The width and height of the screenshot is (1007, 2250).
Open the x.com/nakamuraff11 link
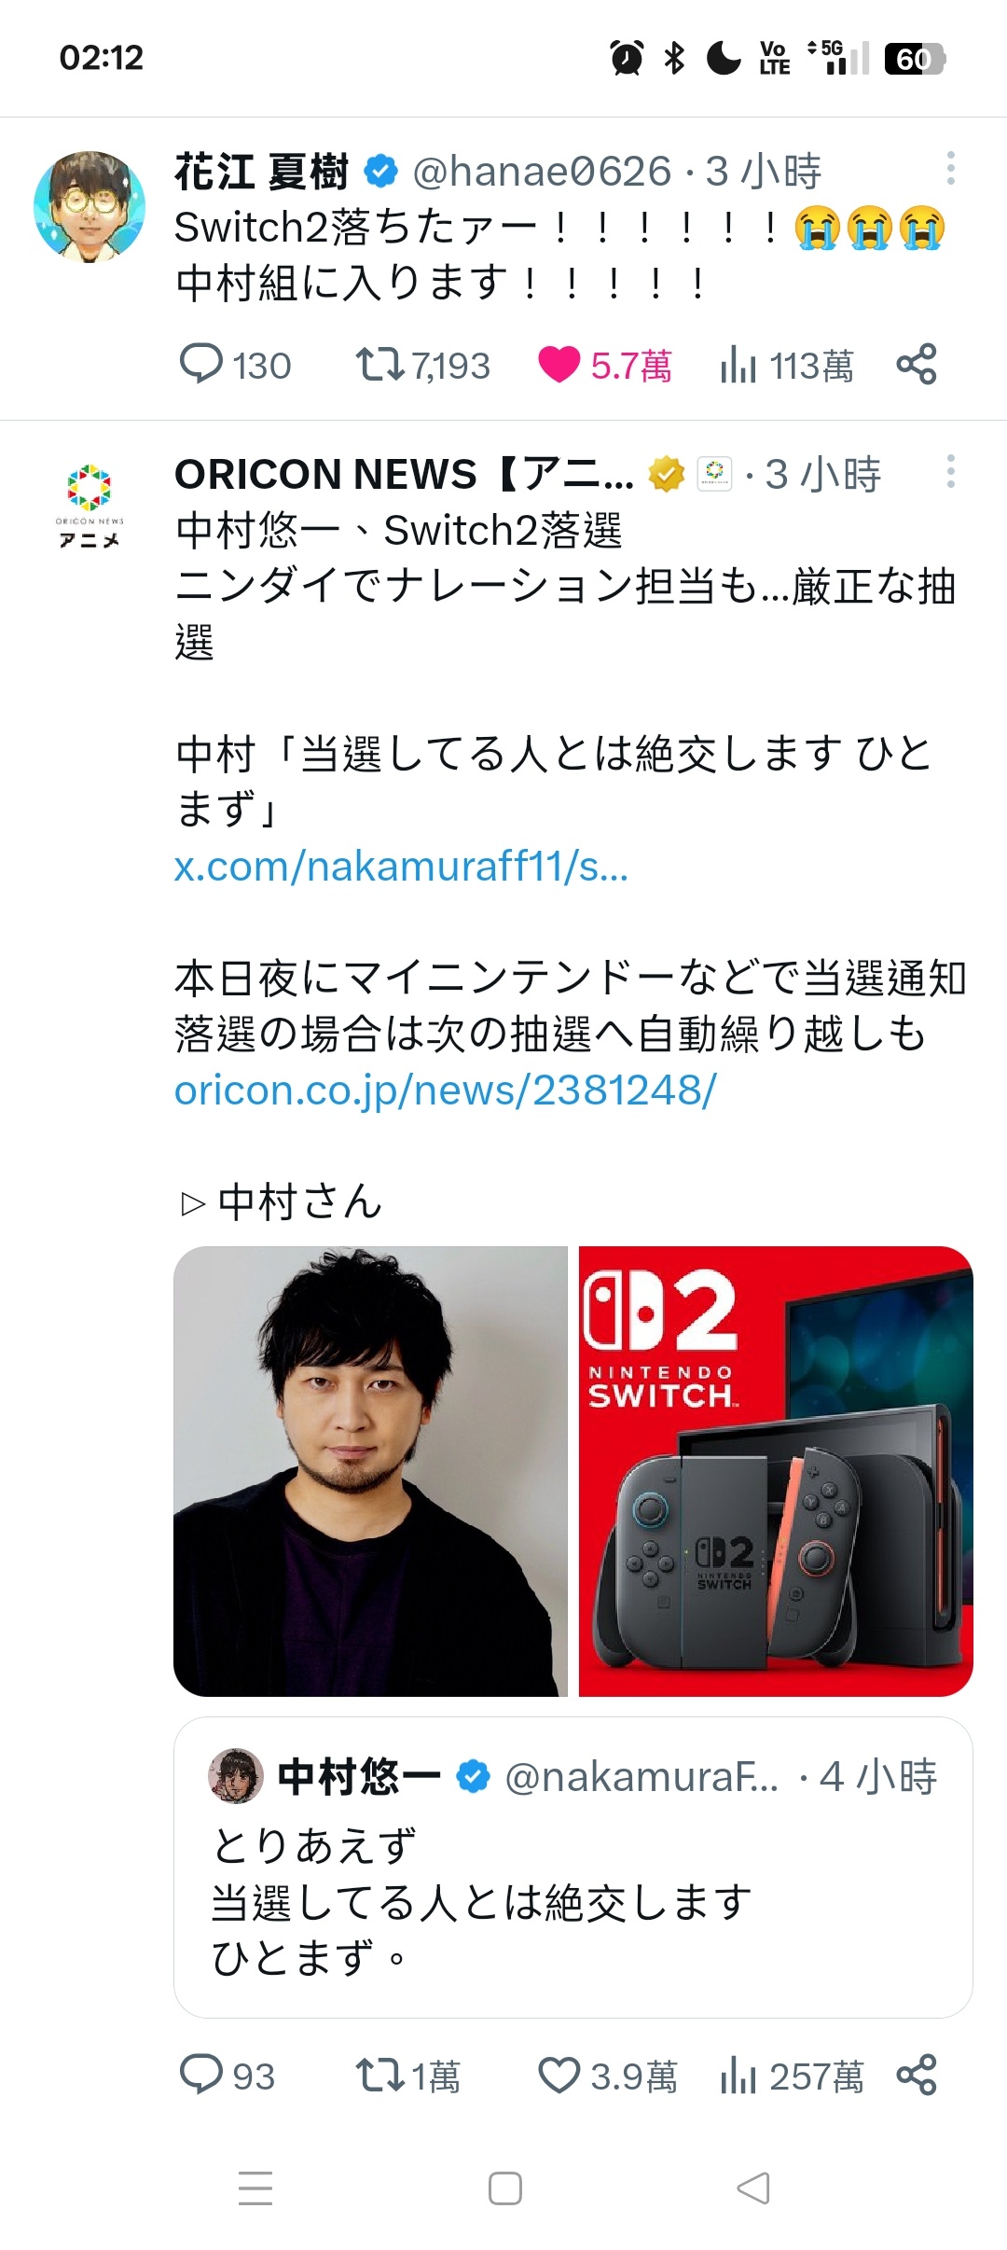pyautogui.click(x=401, y=867)
